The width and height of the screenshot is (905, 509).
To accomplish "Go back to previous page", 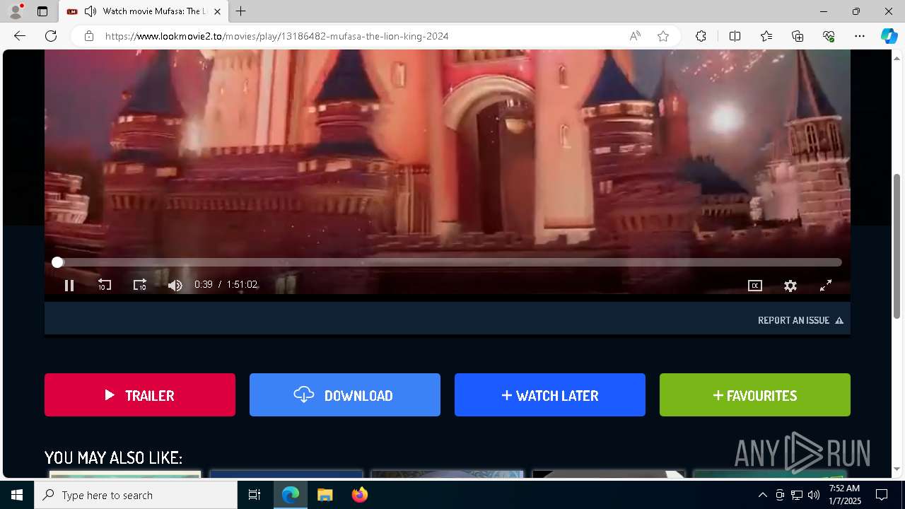I will (20, 36).
